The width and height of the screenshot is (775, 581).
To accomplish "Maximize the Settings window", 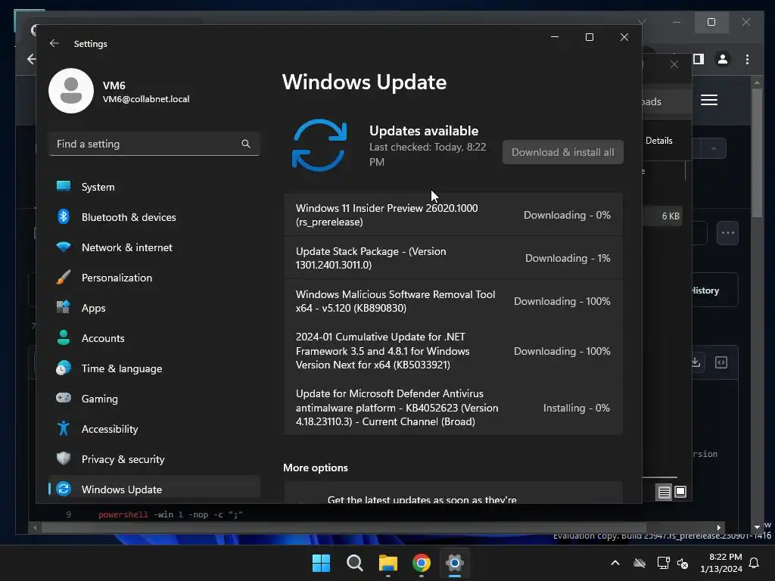I will (x=589, y=37).
